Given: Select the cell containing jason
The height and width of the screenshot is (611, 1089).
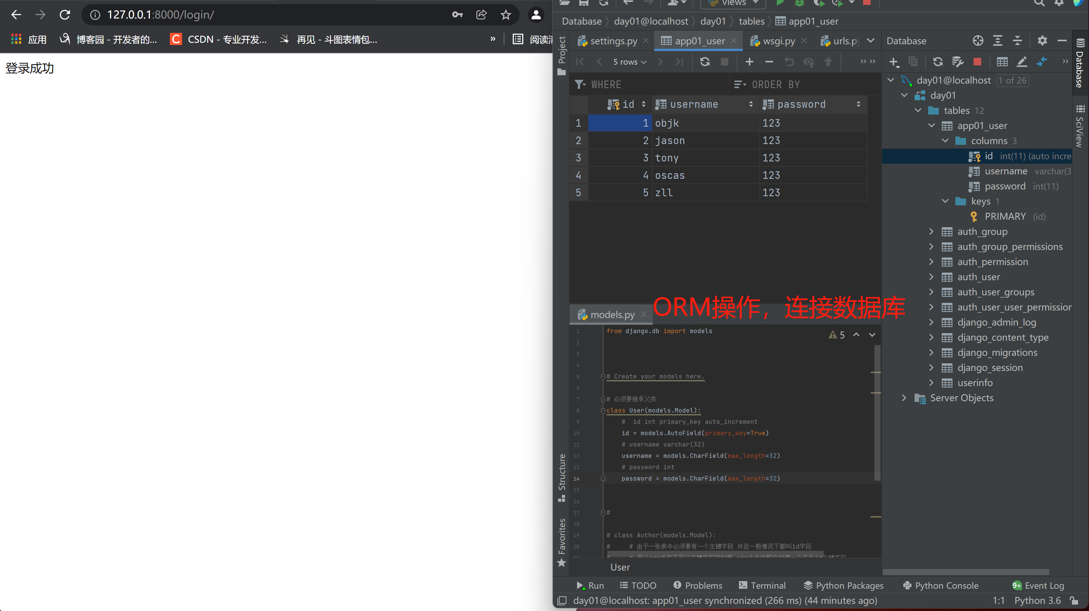Looking at the screenshot, I should (706, 140).
